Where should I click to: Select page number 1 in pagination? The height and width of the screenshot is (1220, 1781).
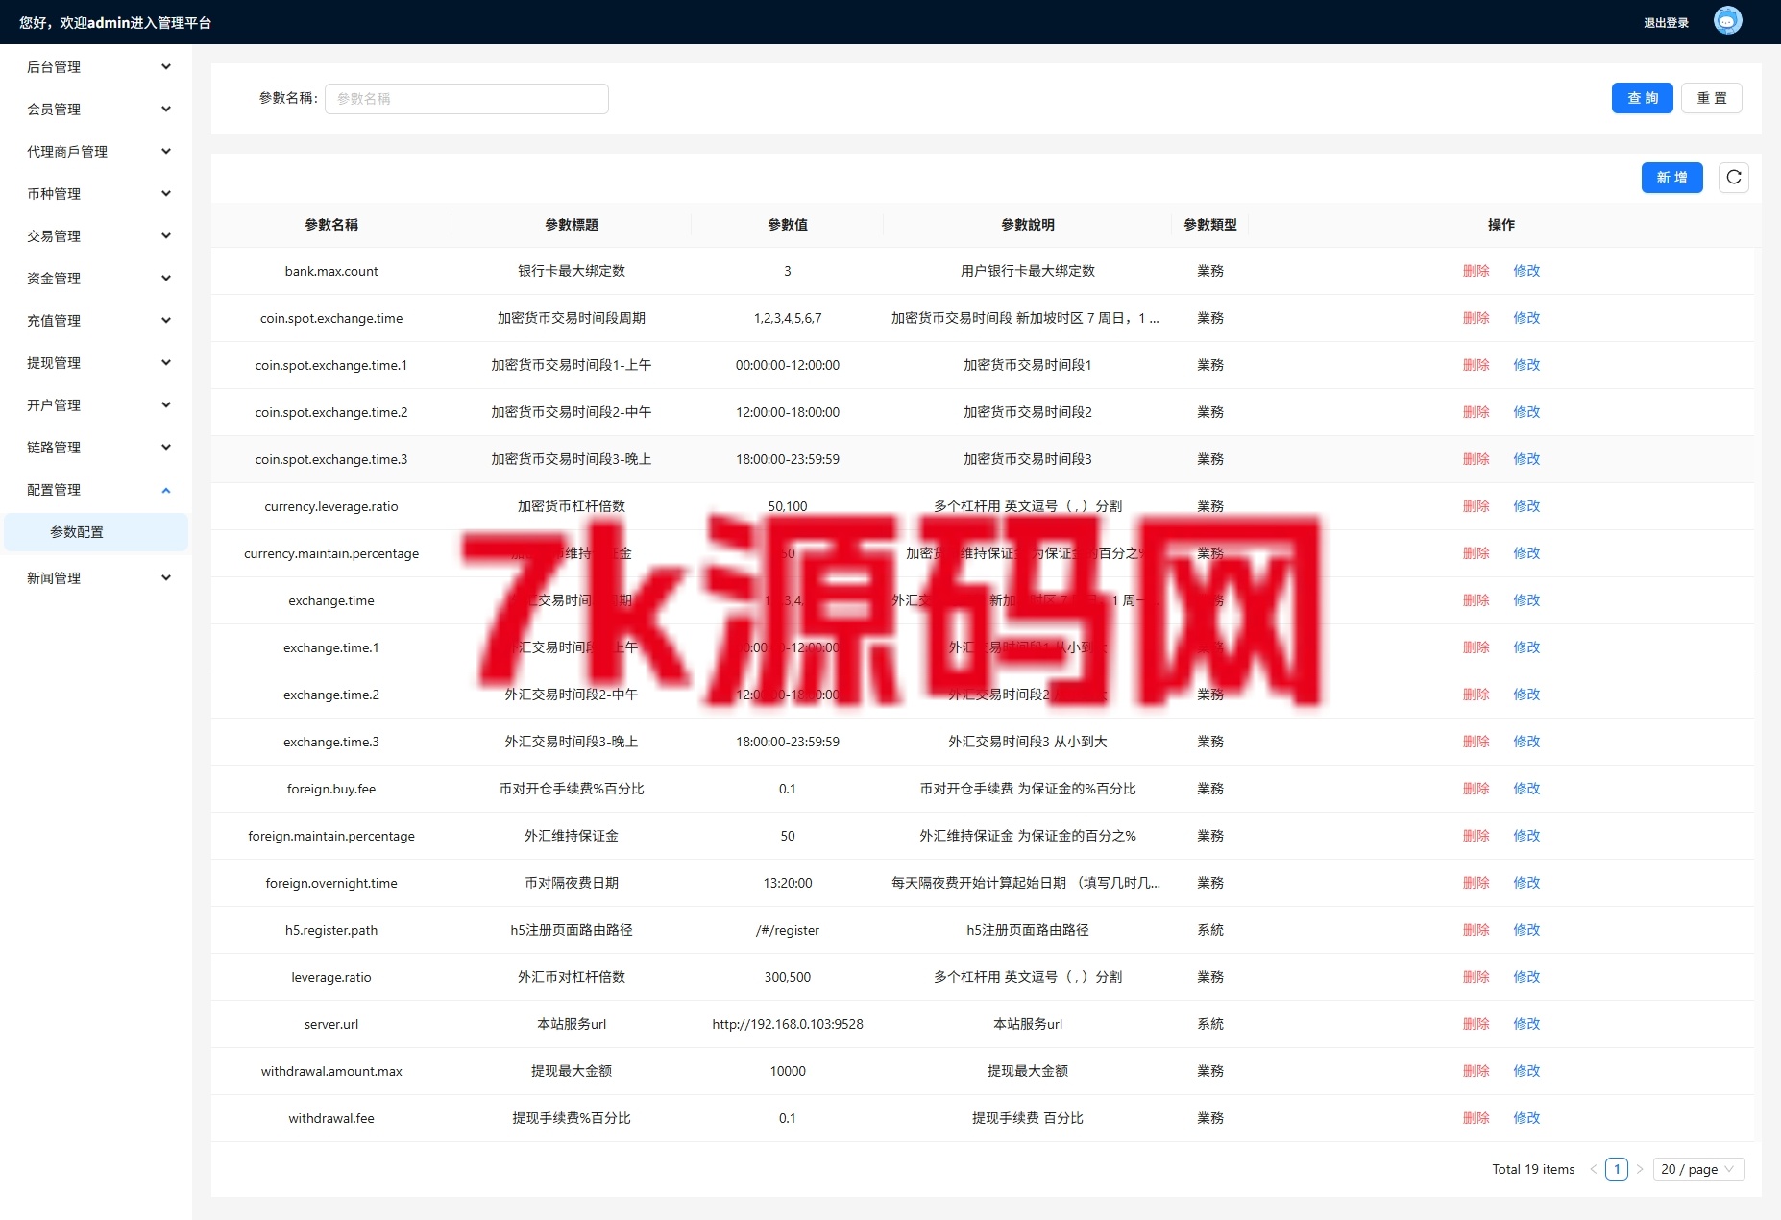(1617, 1169)
